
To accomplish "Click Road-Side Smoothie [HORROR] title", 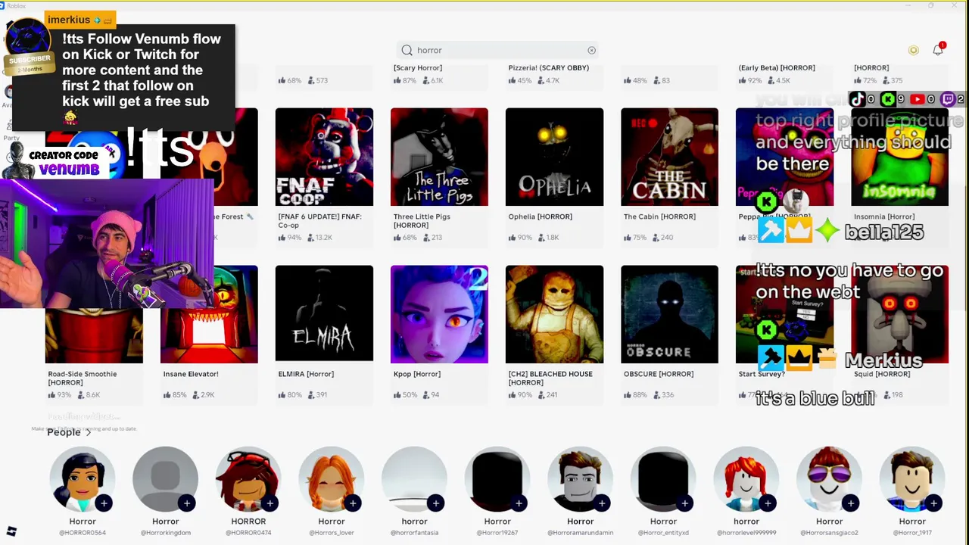I will coord(82,378).
